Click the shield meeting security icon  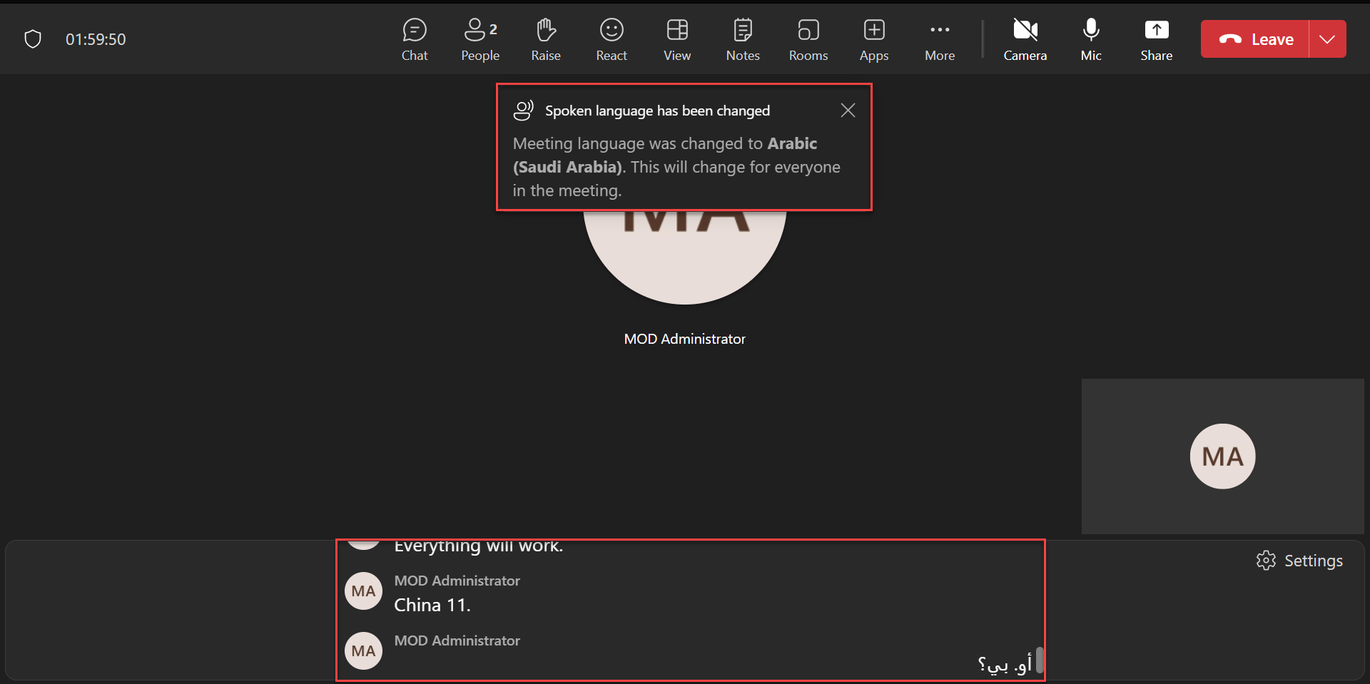tap(33, 39)
